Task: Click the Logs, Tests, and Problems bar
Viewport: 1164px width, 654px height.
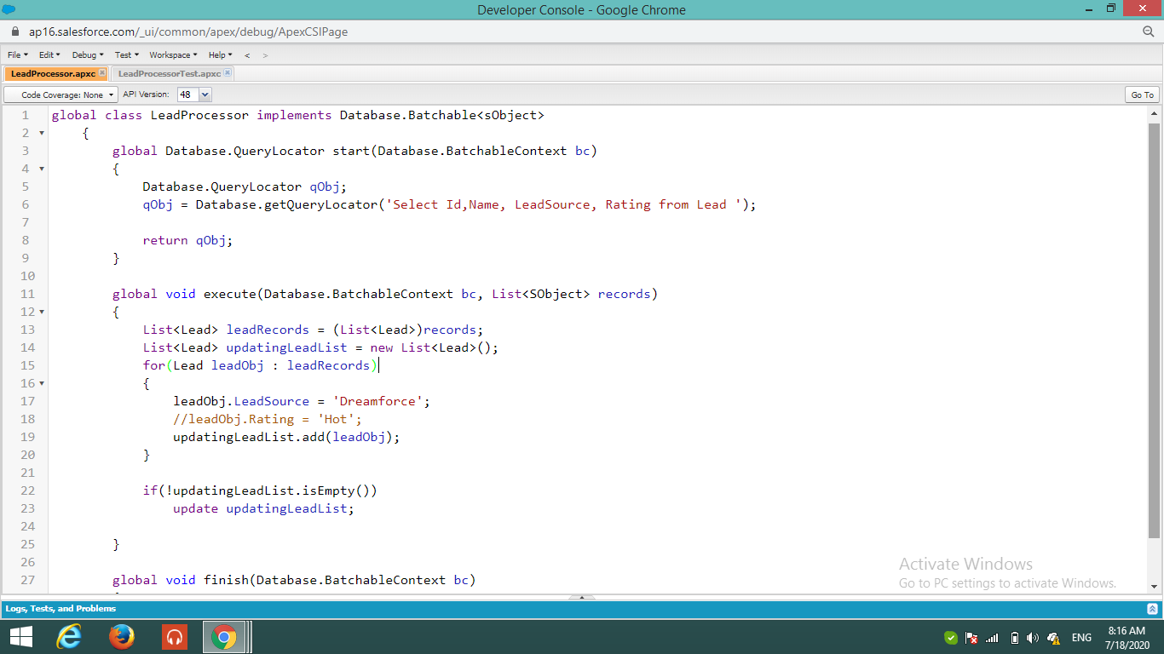Action: pos(582,609)
